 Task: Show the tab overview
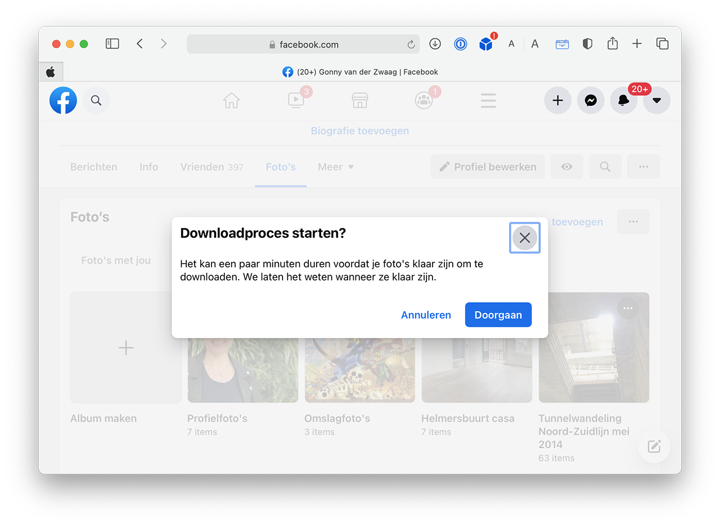tap(662, 44)
